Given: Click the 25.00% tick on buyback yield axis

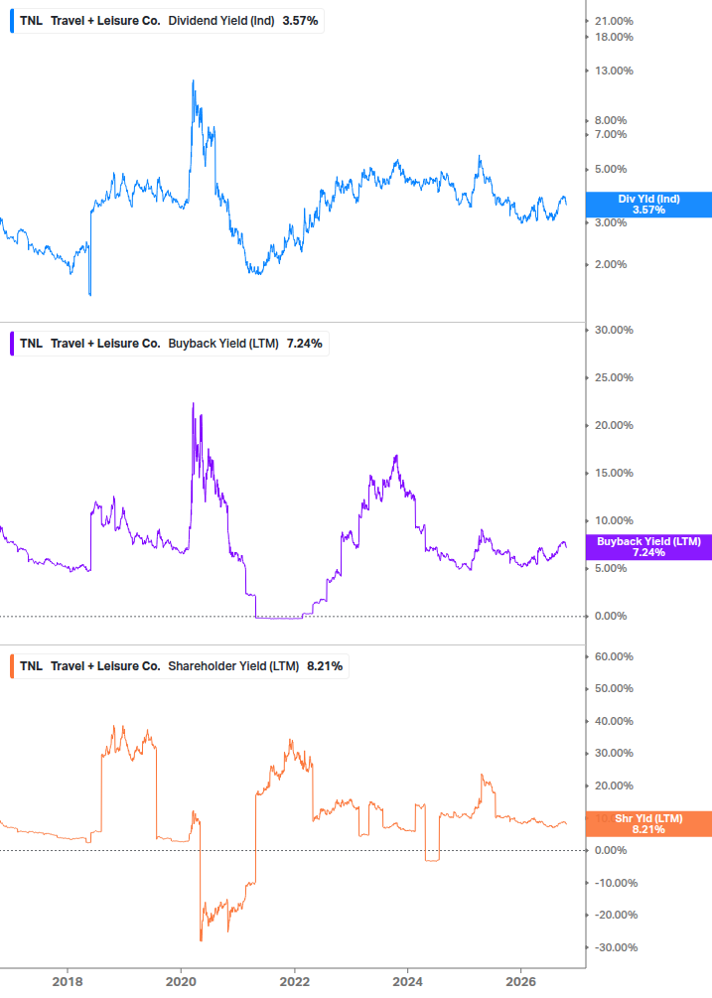Looking at the screenshot, I should click(x=614, y=377).
